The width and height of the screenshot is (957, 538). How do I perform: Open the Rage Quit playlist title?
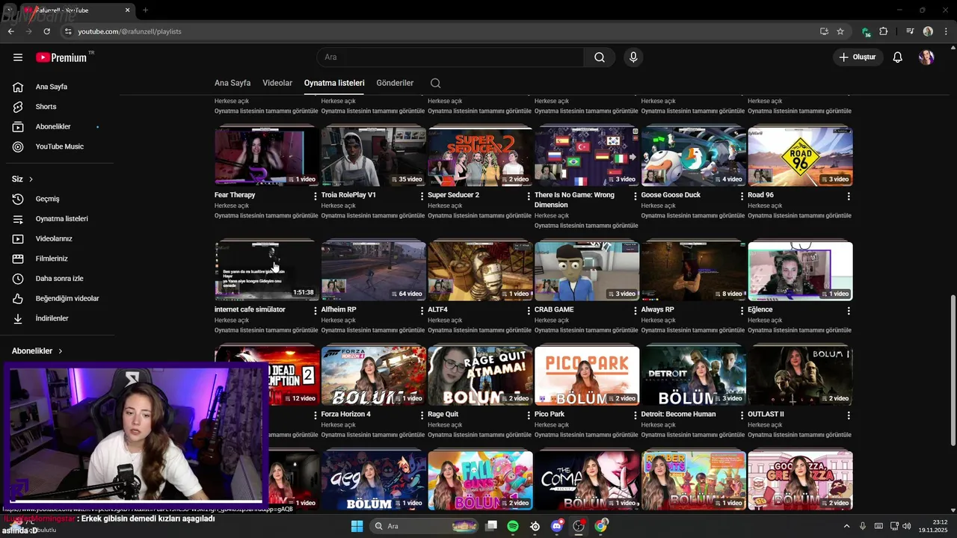[x=443, y=414]
